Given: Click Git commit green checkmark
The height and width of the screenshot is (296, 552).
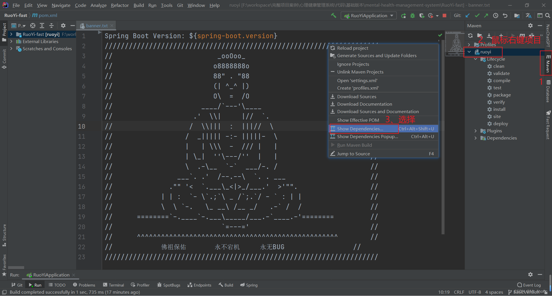Looking at the screenshot, I should pyautogui.click(x=477, y=16).
